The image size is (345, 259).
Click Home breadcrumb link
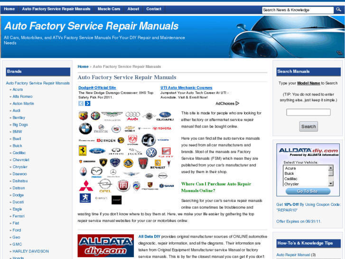click(83, 67)
